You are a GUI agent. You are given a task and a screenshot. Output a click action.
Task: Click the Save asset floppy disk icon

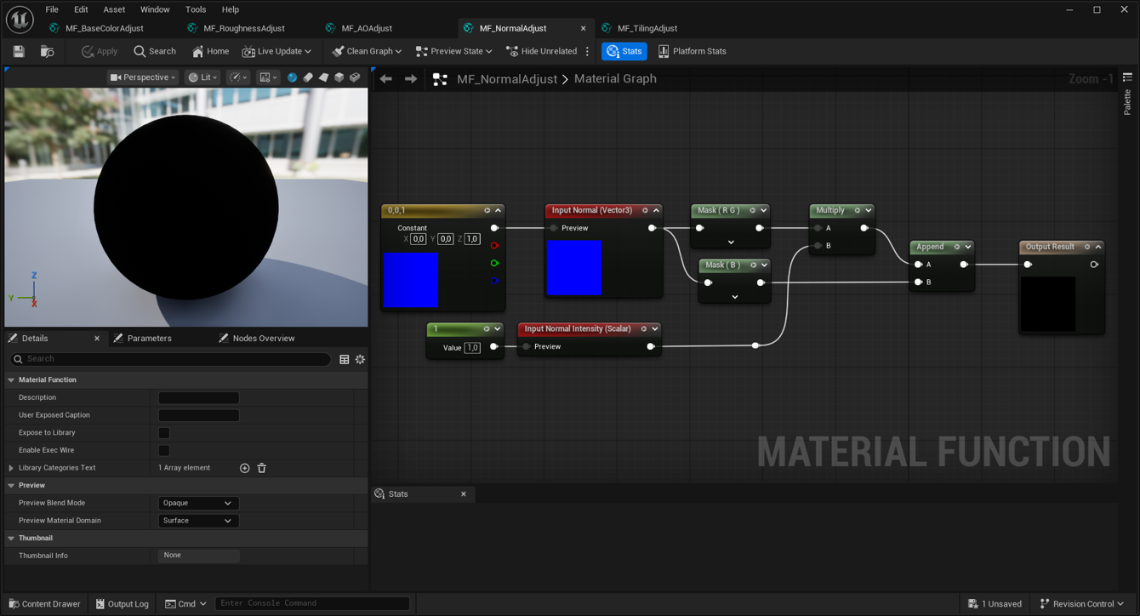pos(19,52)
